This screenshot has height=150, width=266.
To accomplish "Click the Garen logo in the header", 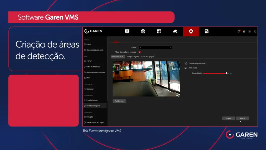I will (x=93, y=31).
